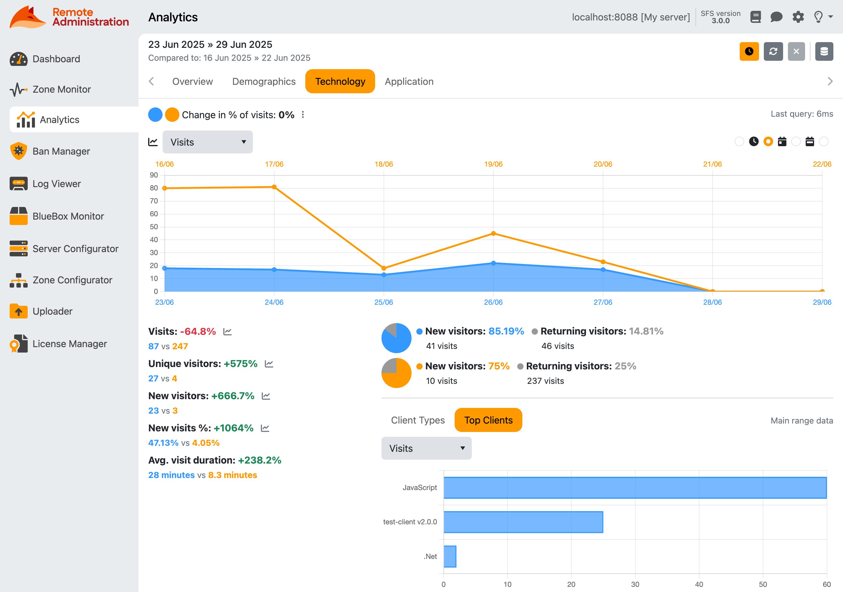Open the database source icon
The width and height of the screenshot is (843, 592).
tap(824, 51)
